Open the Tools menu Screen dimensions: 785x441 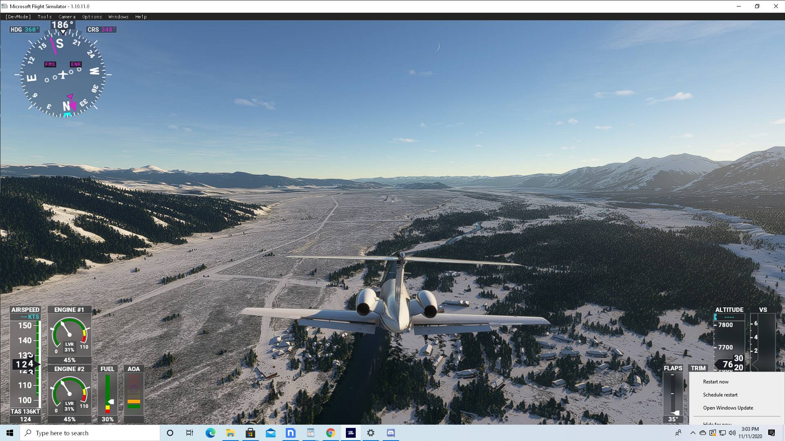(45, 17)
